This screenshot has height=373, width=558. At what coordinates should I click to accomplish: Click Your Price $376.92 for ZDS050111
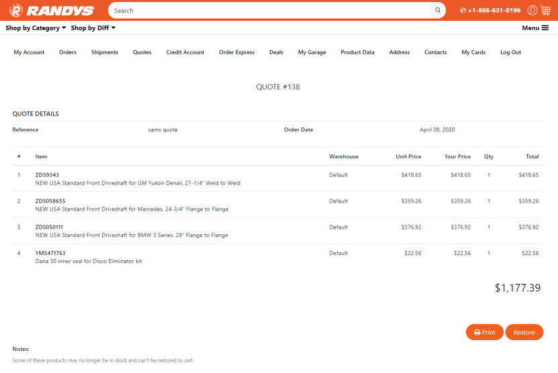point(461,227)
